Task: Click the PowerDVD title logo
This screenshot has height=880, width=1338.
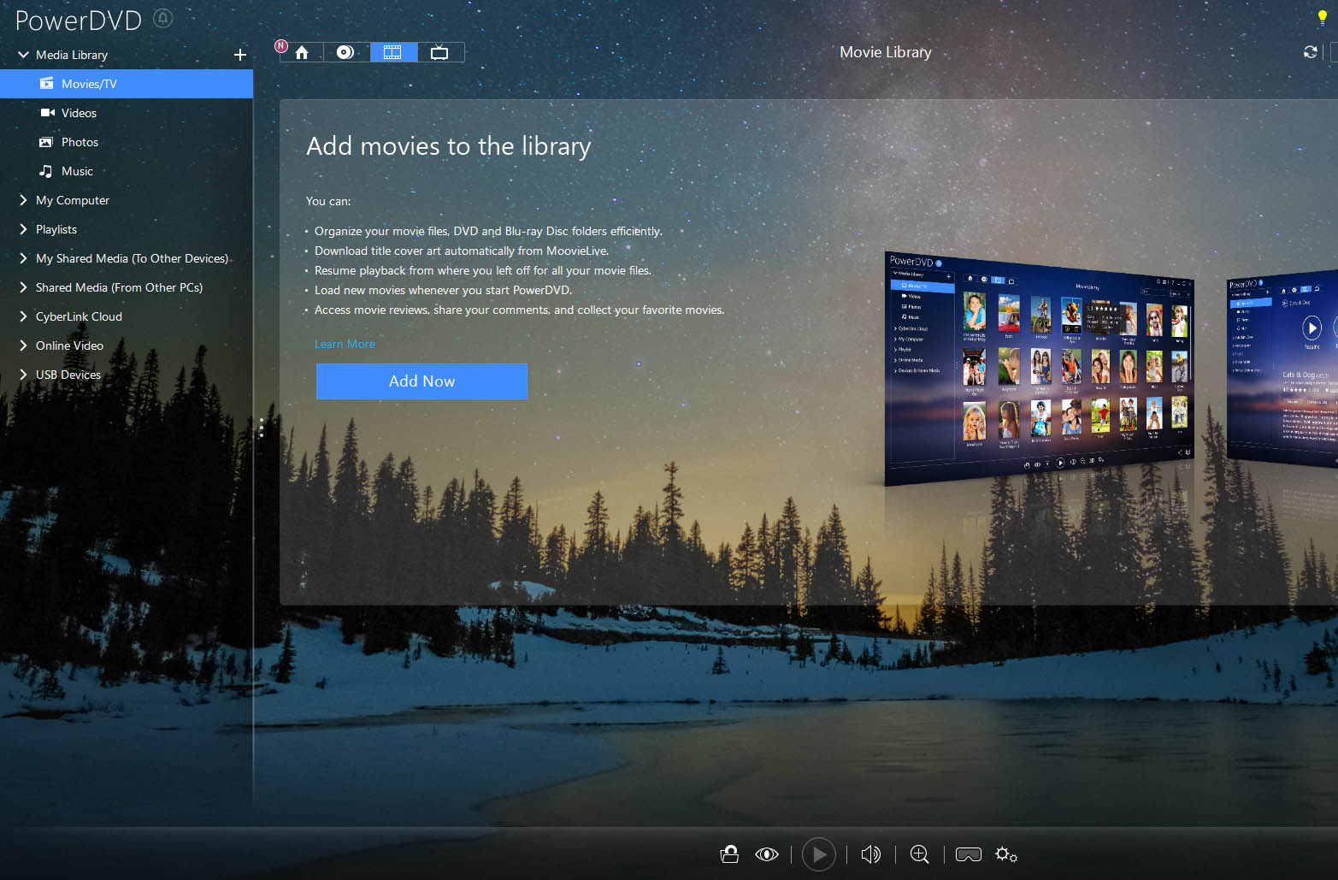Action: click(79, 21)
